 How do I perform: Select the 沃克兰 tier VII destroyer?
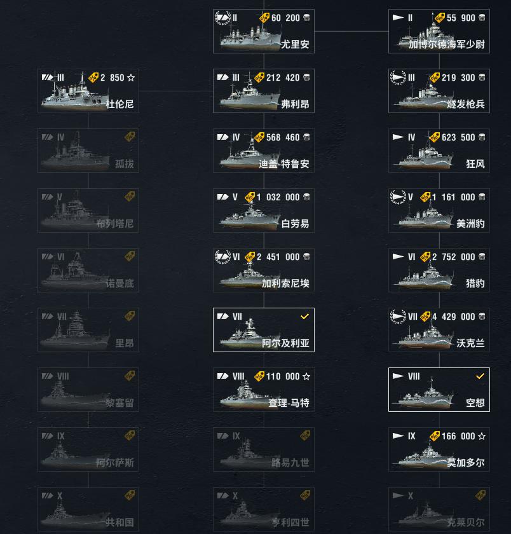point(439,330)
